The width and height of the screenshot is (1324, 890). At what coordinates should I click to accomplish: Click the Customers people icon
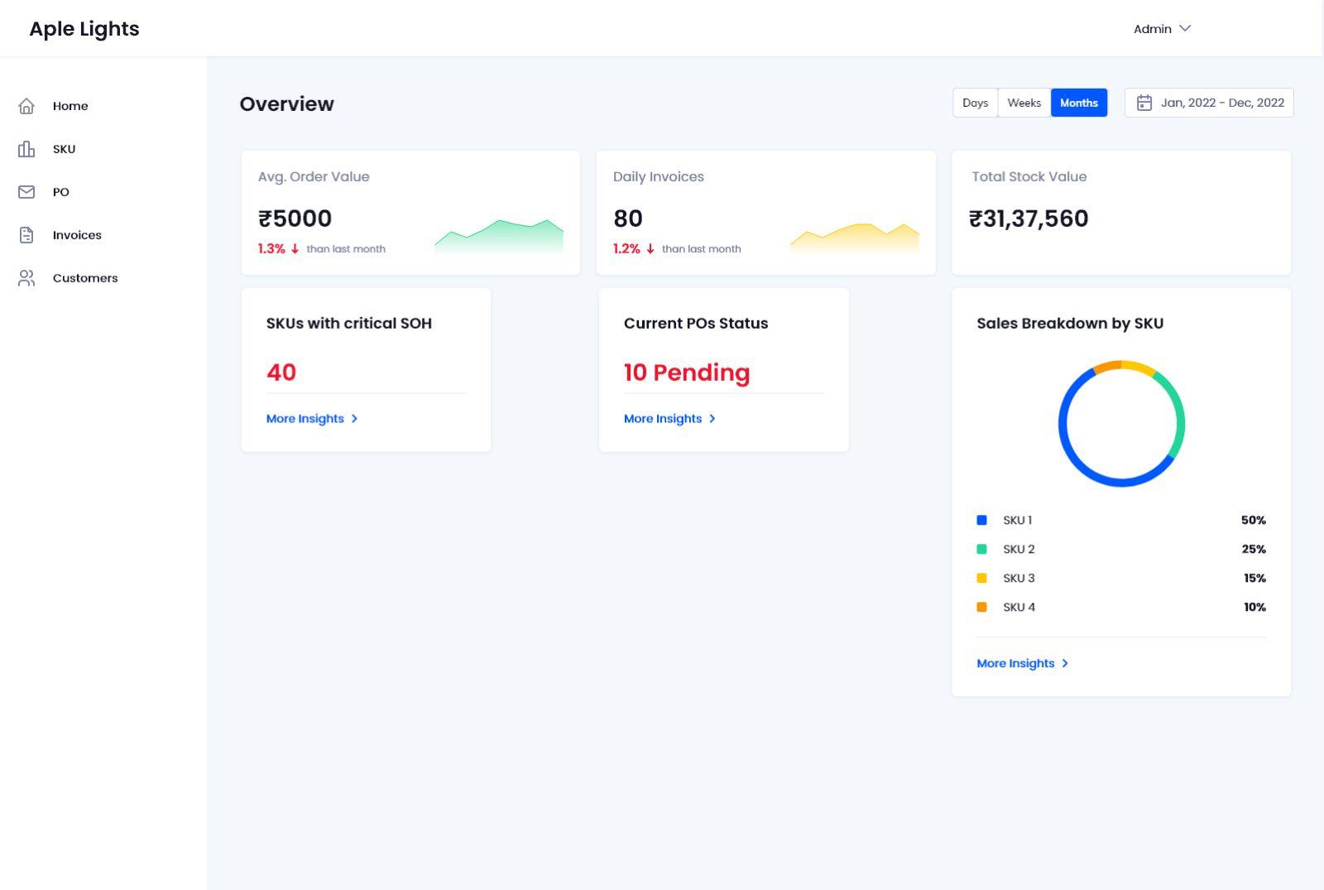pos(26,278)
